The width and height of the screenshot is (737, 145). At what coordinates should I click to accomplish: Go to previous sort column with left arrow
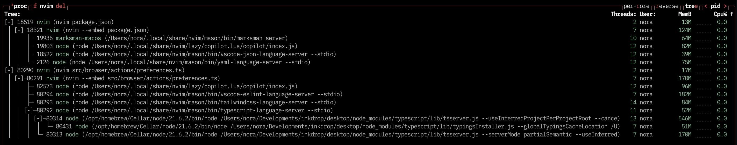click(x=706, y=6)
